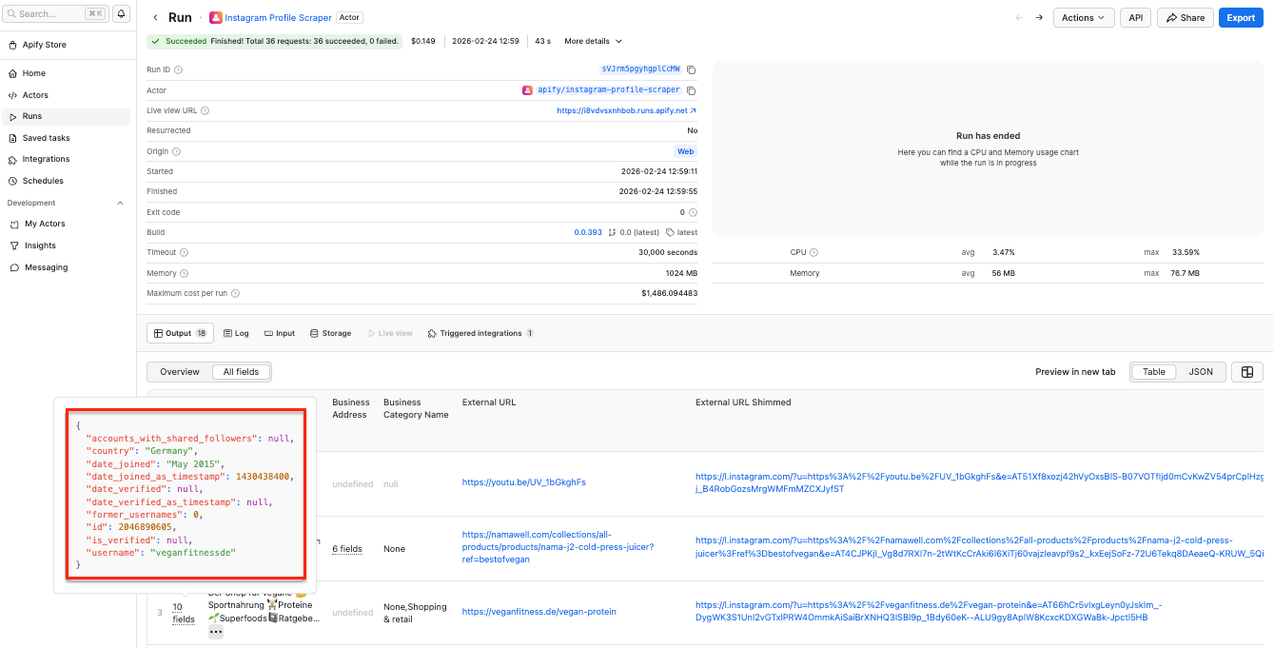Copy the Run ID to clipboard

point(692,69)
